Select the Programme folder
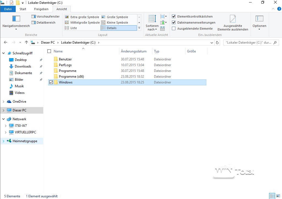Screen dimensions: 282x199 click(x=68, y=71)
